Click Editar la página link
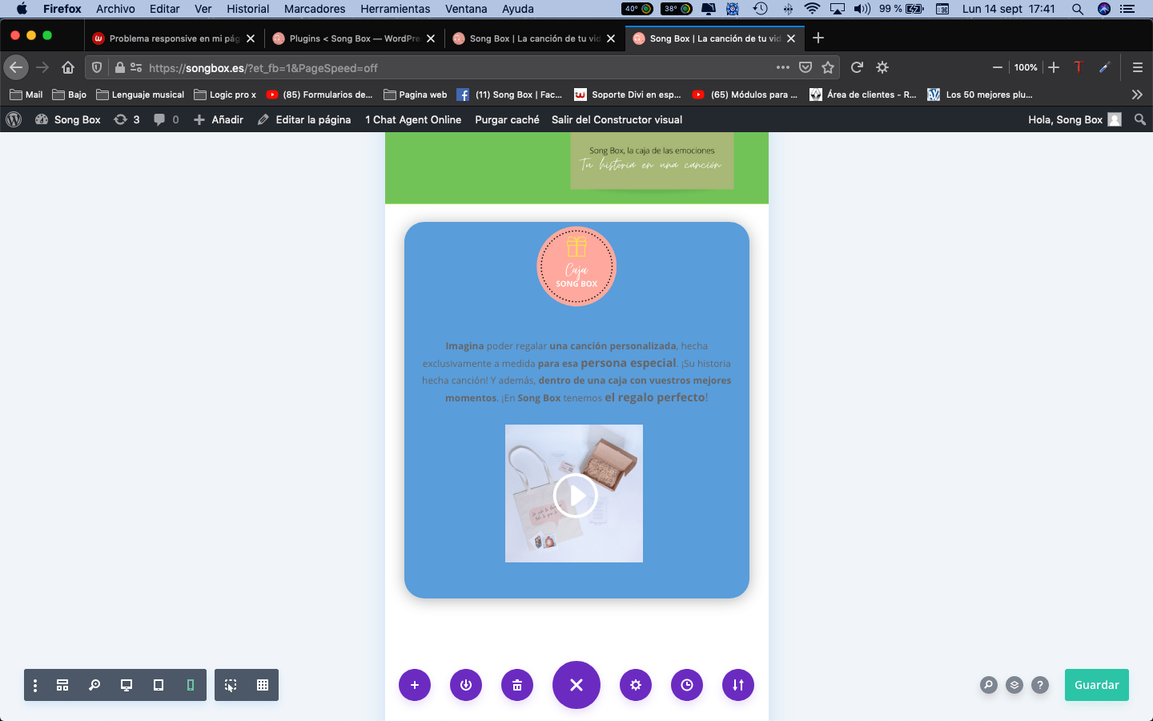The height and width of the screenshot is (721, 1153). (x=304, y=119)
